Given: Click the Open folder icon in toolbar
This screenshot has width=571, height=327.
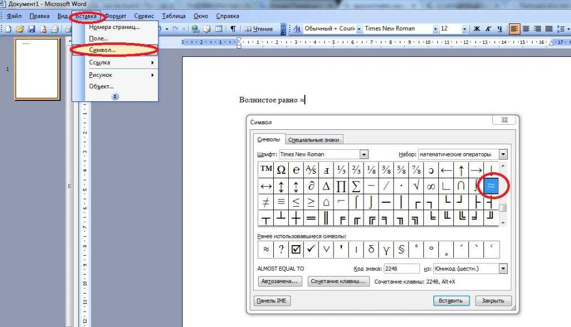Looking at the screenshot, I should (x=20, y=29).
